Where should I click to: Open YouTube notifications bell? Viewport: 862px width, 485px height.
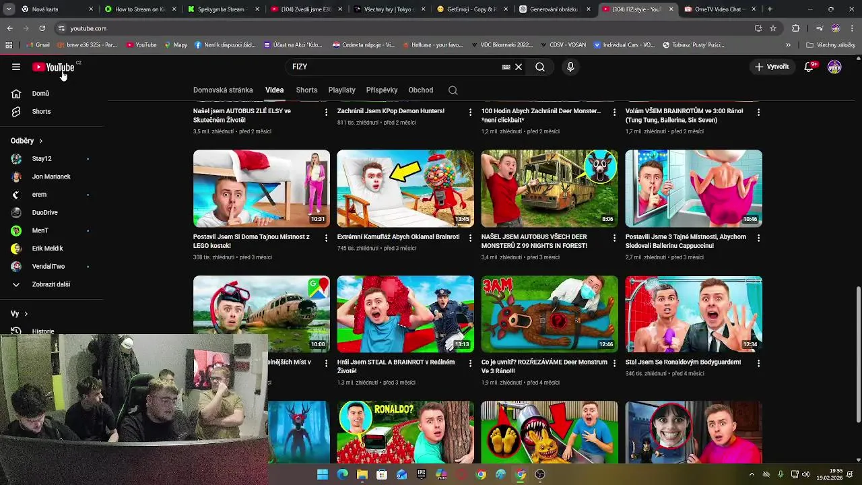click(809, 67)
